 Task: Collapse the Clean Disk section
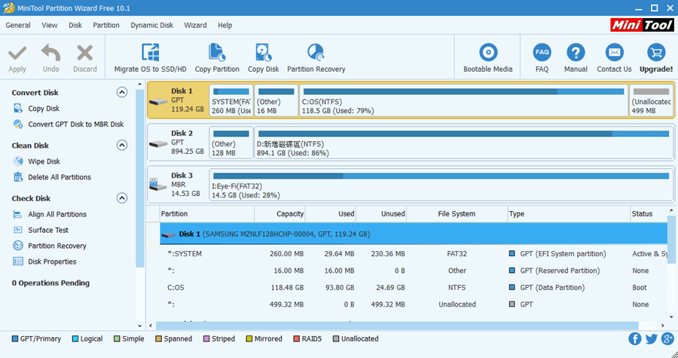click(x=122, y=145)
